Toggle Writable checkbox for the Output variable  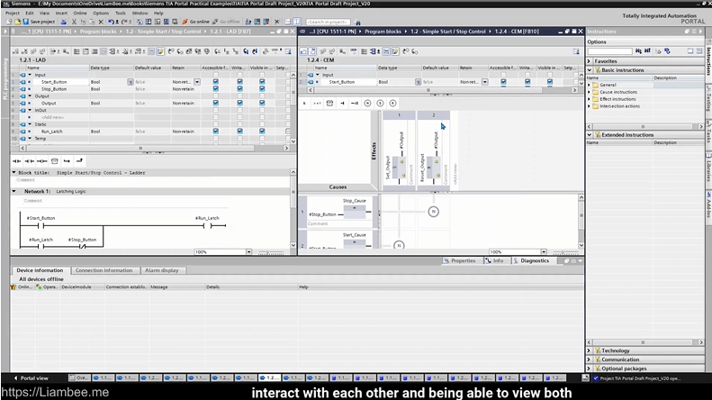pos(239,104)
